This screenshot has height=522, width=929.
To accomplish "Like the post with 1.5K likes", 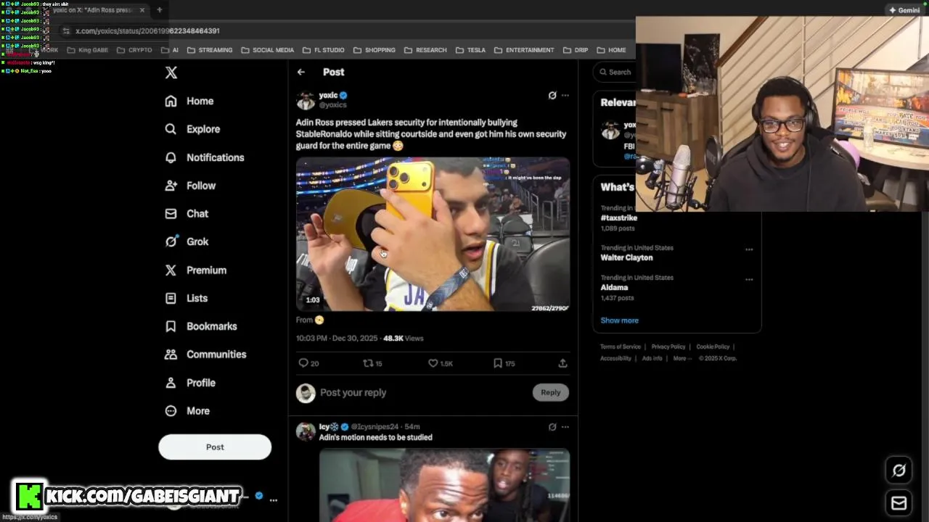I will [x=441, y=363].
